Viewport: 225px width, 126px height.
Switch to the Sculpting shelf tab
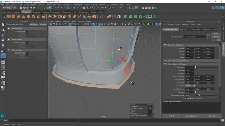tap(36, 12)
